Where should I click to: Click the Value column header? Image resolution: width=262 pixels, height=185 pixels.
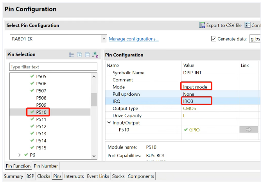point(188,65)
